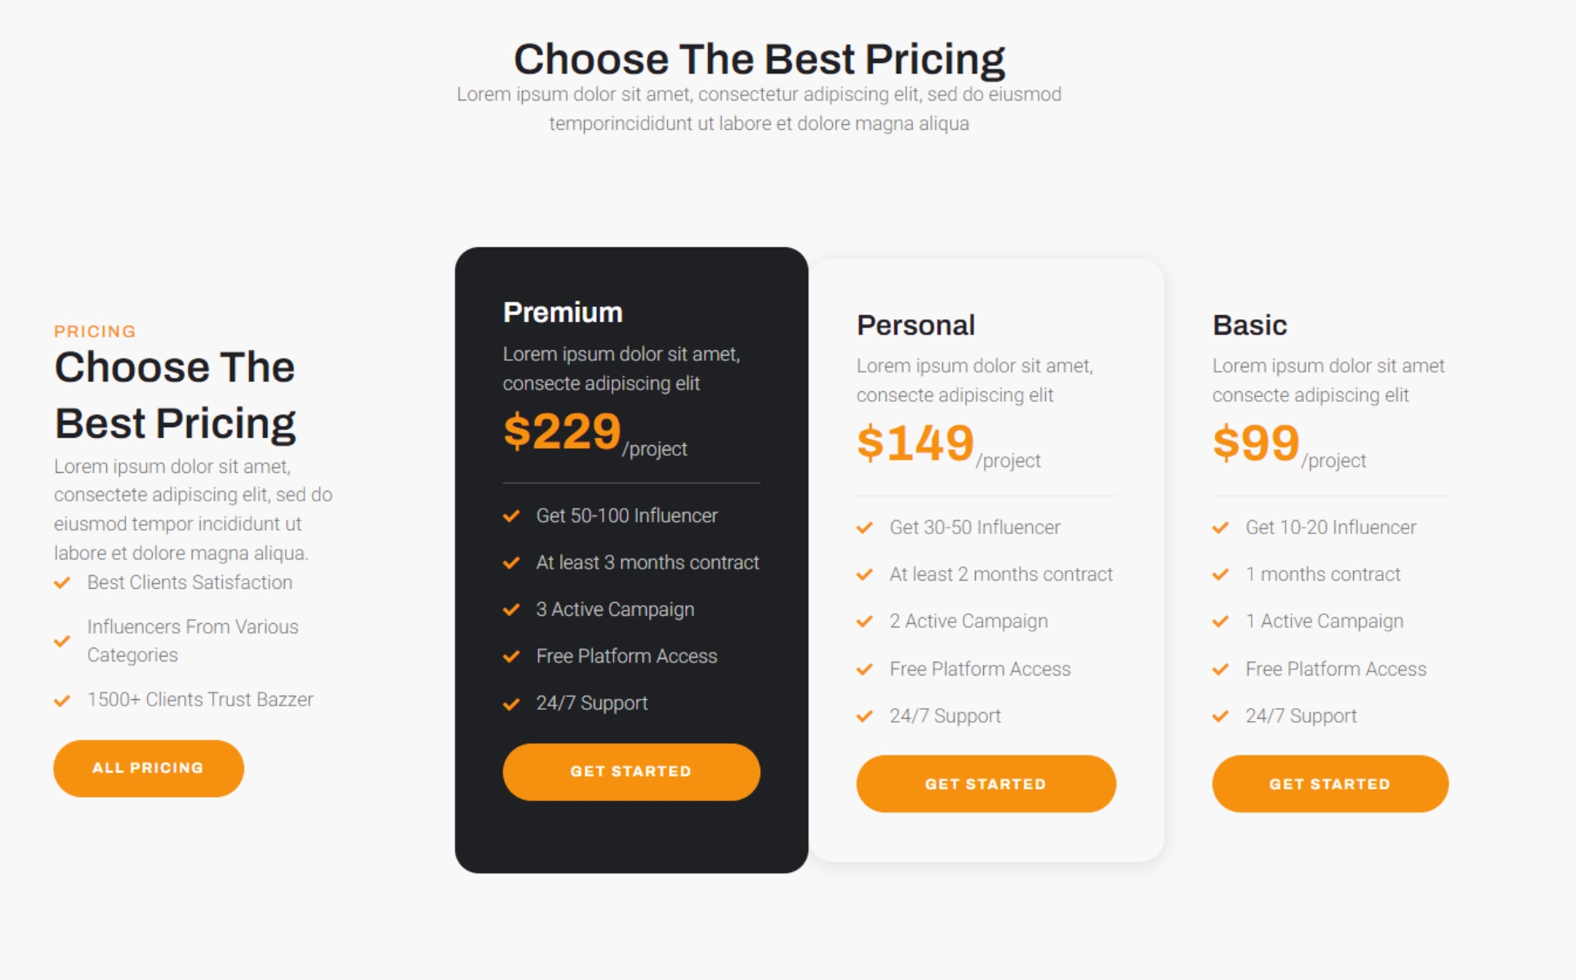Click checkmark beside At least 3 months contract
The image size is (1576, 980).
tap(512, 563)
